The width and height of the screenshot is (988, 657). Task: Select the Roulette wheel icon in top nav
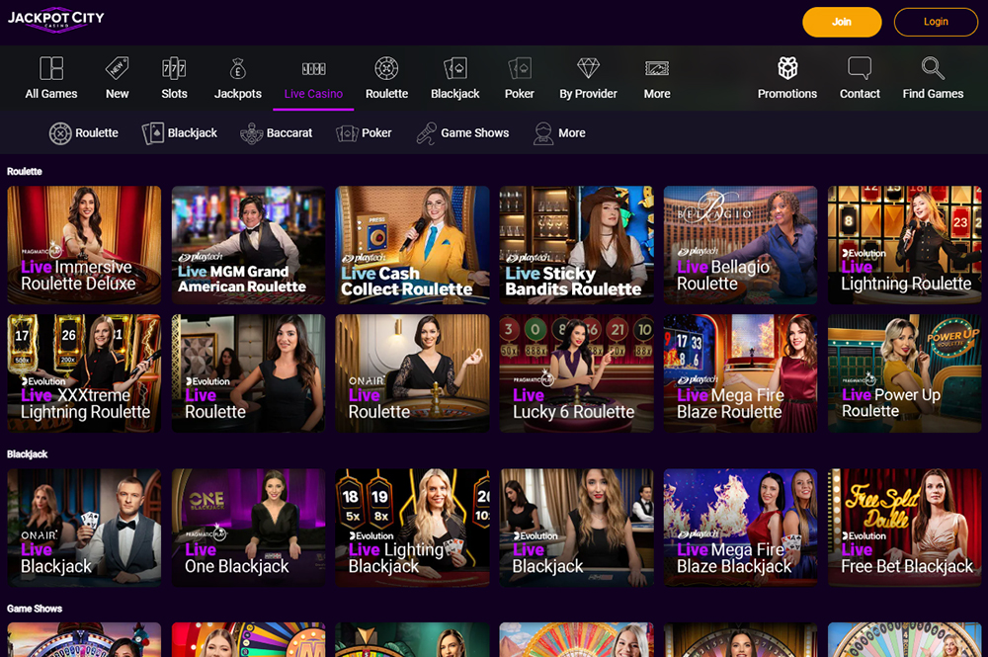(x=386, y=68)
